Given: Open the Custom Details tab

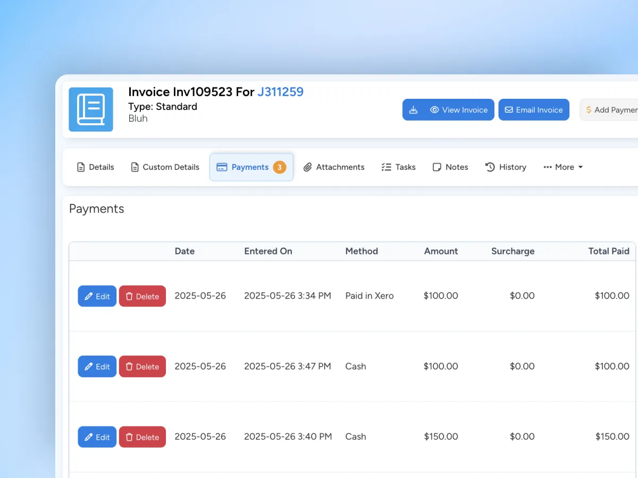Looking at the screenshot, I should [x=165, y=167].
